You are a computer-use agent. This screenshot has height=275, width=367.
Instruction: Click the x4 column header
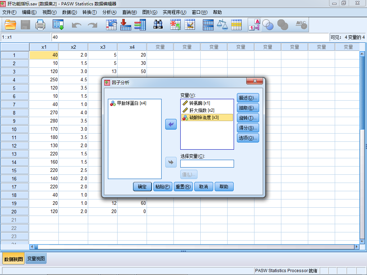tap(132, 47)
